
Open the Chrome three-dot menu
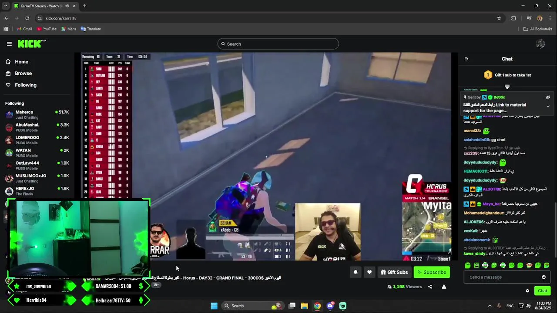pyautogui.click(x=550, y=18)
